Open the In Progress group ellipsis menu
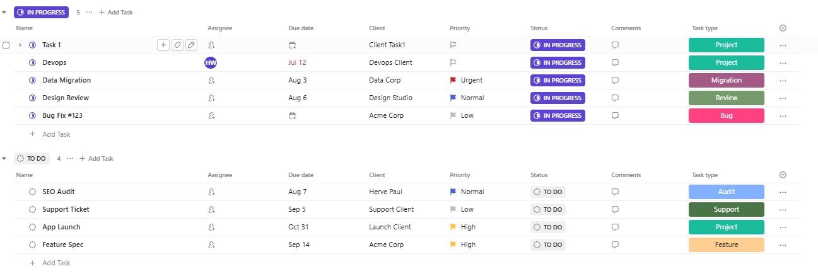 (89, 12)
